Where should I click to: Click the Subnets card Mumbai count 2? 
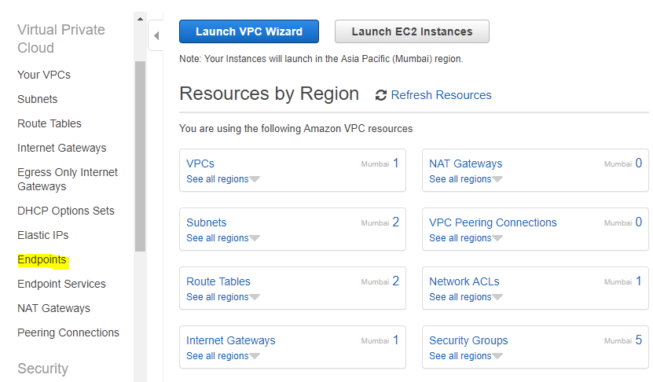(395, 222)
